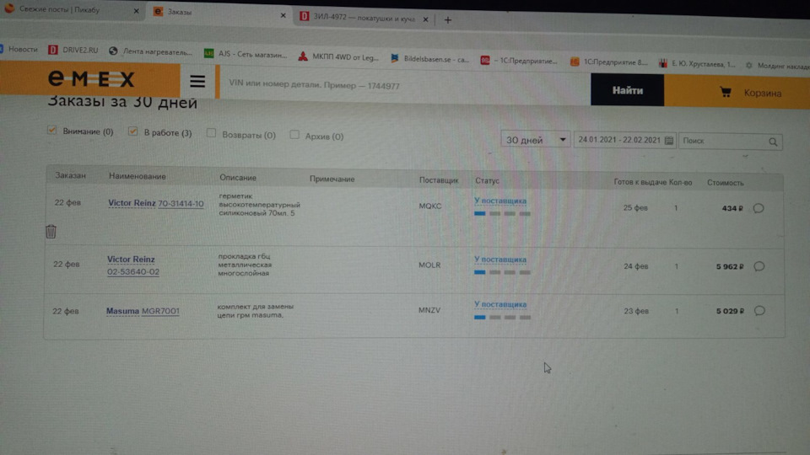Click У поставщика status of MNZV order
The image size is (810, 455).
500,304
